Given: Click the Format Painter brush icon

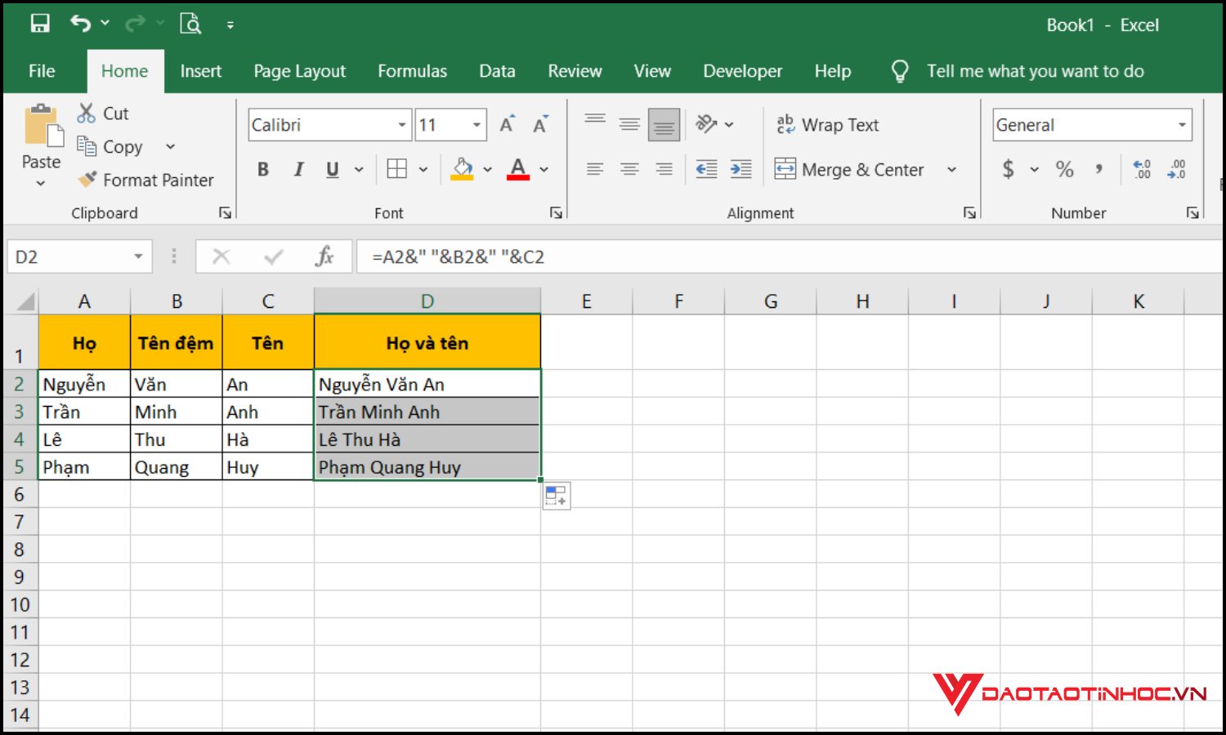Looking at the screenshot, I should pyautogui.click(x=87, y=180).
